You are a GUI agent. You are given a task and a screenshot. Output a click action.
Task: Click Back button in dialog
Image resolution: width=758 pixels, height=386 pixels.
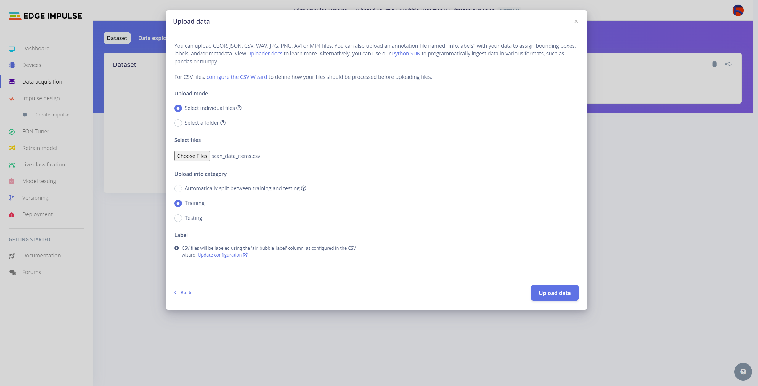pyautogui.click(x=182, y=292)
